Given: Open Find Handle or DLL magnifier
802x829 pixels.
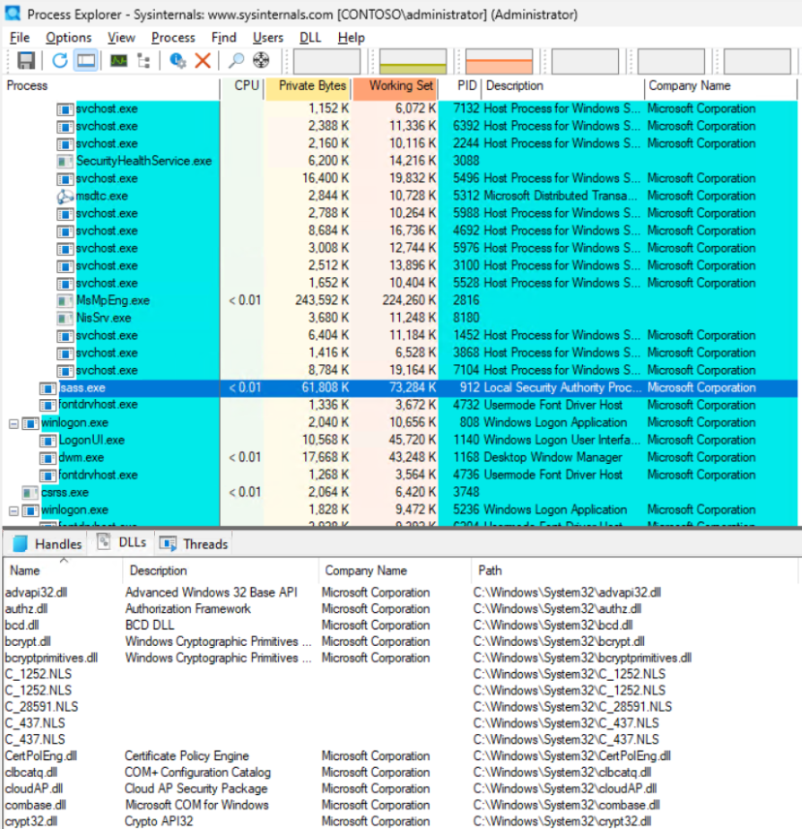Looking at the screenshot, I should pyautogui.click(x=235, y=60).
